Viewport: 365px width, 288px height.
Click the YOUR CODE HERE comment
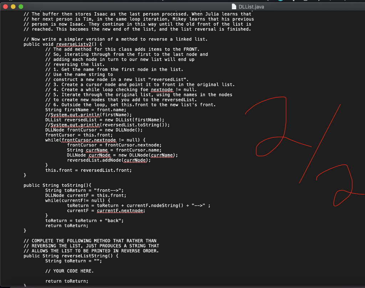(x=69, y=271)
